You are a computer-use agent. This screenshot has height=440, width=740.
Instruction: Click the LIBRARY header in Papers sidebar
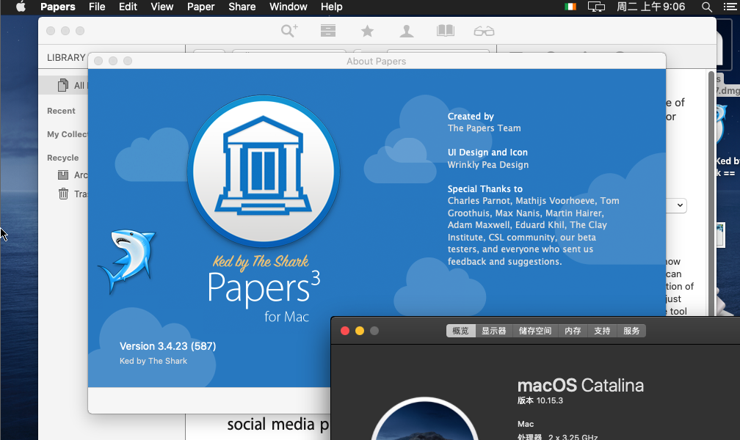pos(65,57)
